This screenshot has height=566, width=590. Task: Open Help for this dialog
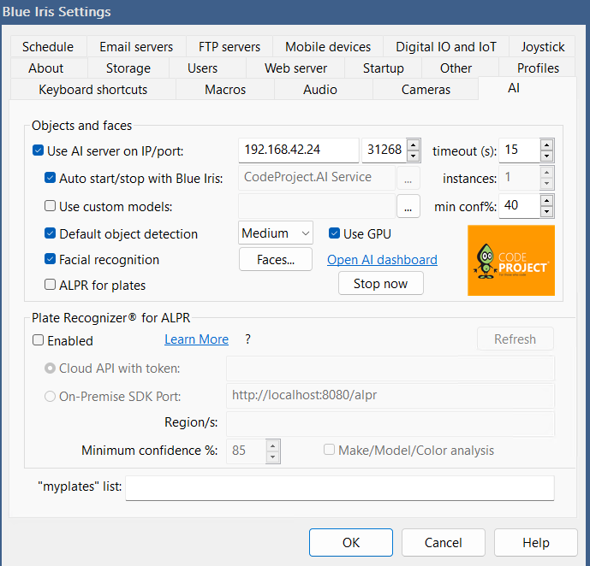point(536,542)
